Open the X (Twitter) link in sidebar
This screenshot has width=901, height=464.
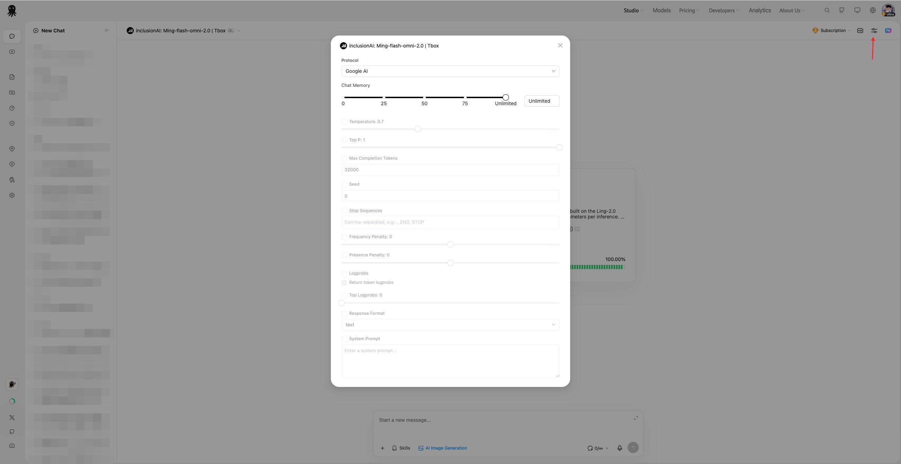pyautogui.click(x=12, y=418)
